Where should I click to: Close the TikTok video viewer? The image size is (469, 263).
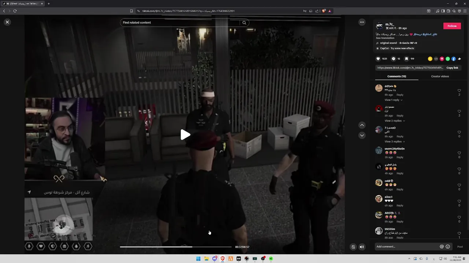pyautogui.click(x=7, y=22)
